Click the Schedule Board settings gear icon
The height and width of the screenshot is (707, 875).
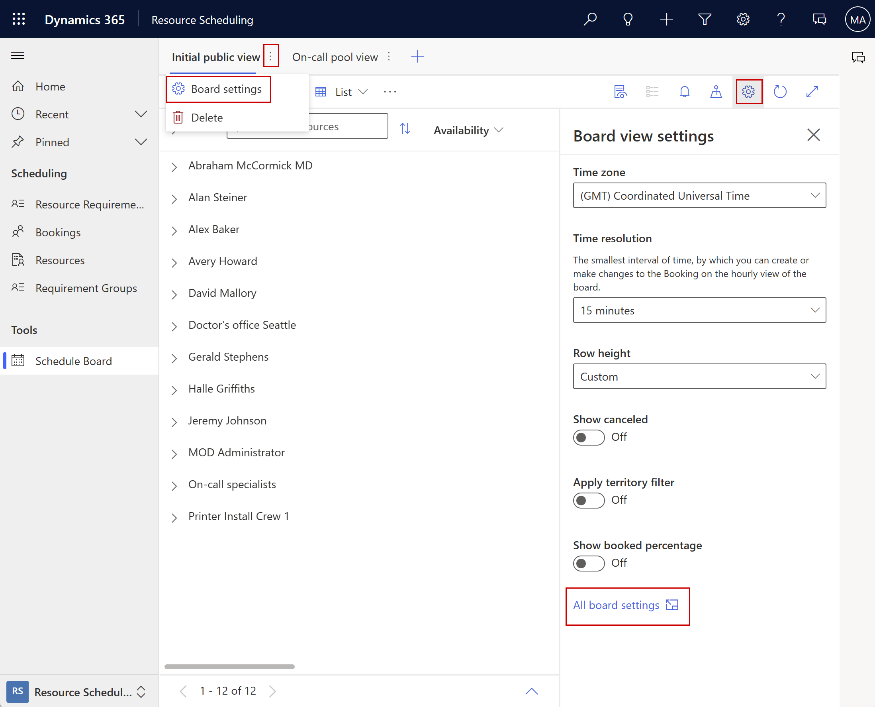pos(748,92)
